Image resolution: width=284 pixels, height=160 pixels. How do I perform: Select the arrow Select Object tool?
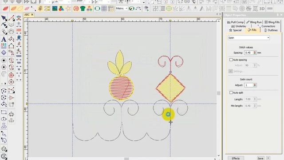pyautogui.click(x=4, y=18)
